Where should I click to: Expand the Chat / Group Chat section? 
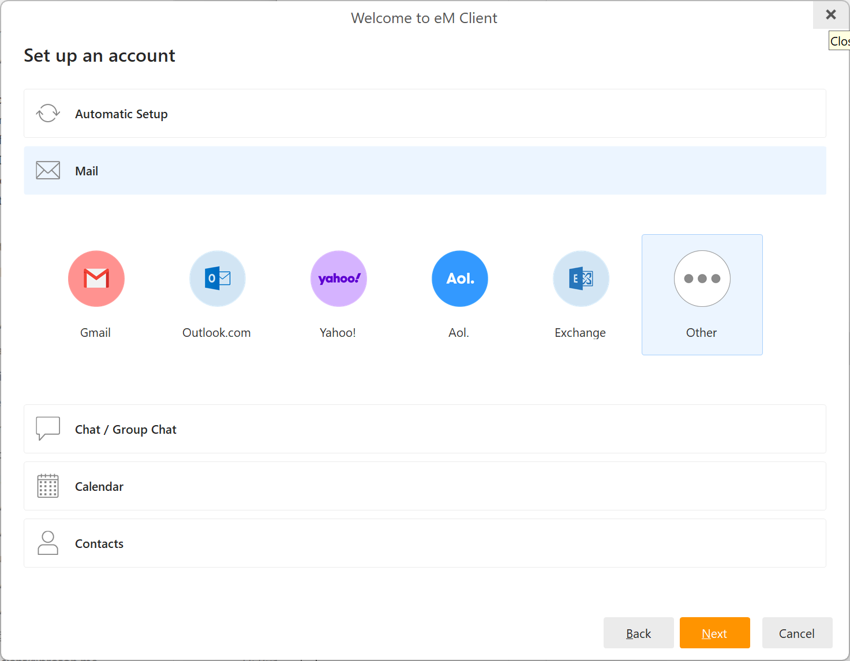click(425, 429)
